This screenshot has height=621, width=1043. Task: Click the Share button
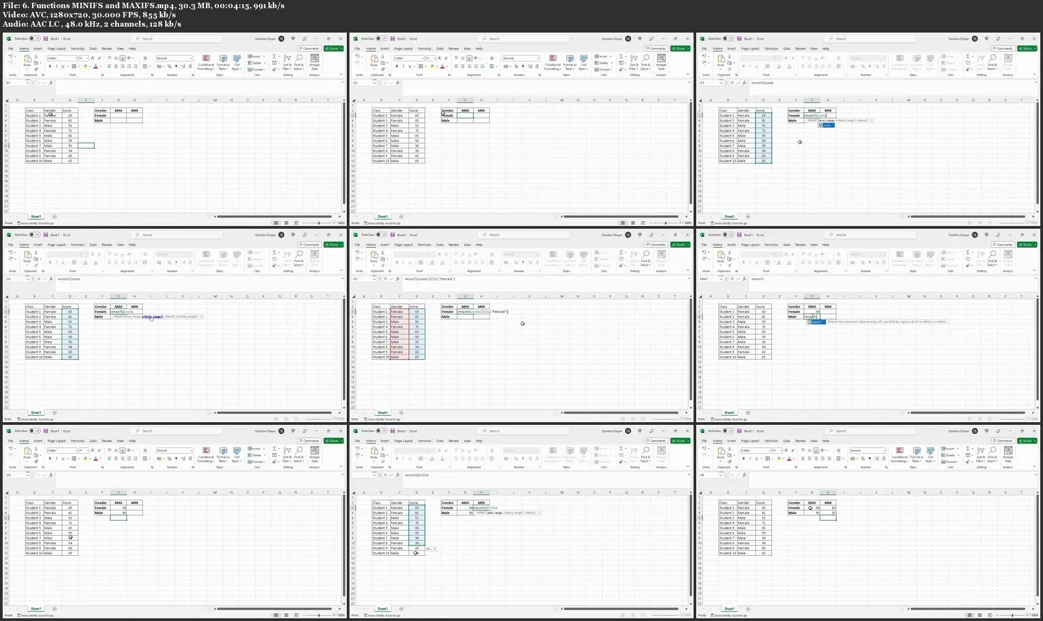click(334, 48)
